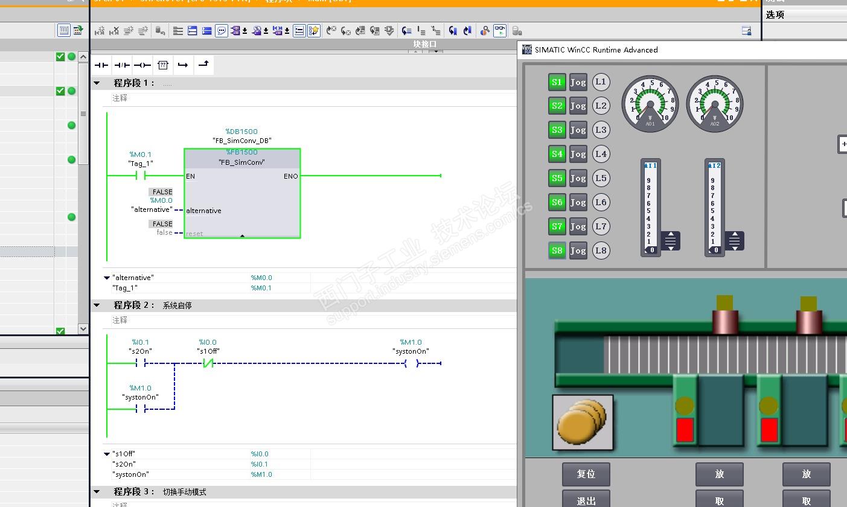Collapse 程序段 2 系统启停 network
This screenshot has height=507, width=847.
point(97,305)
